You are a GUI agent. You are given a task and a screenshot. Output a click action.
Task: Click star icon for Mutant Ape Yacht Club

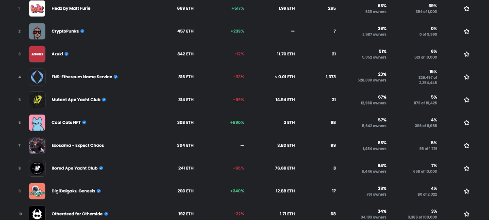click(x=466, y=100)
